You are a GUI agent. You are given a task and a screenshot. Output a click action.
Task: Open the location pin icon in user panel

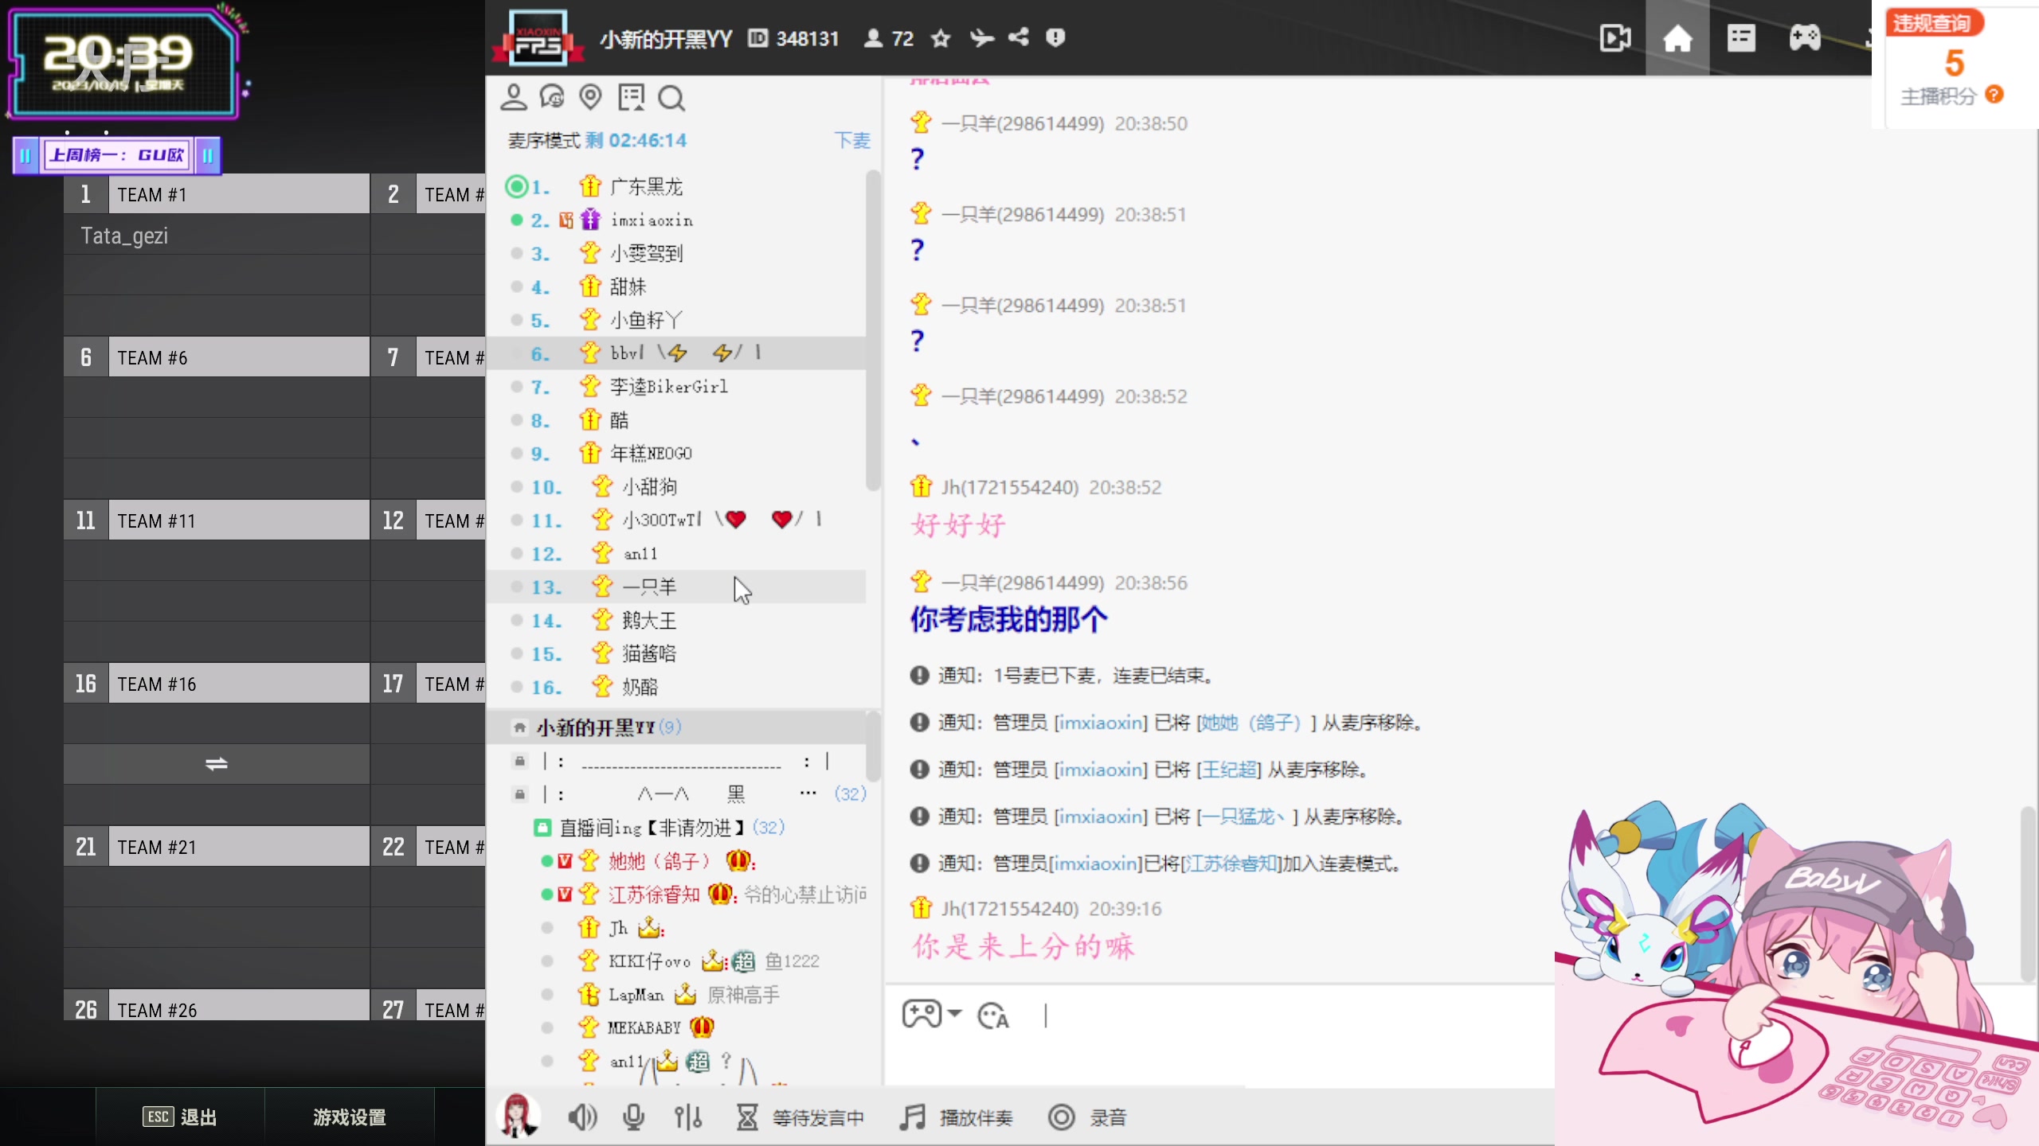coord(590,98)
